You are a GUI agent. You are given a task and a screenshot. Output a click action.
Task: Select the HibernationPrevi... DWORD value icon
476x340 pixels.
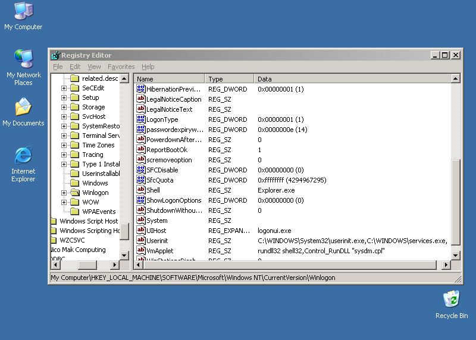coord(140,89)
